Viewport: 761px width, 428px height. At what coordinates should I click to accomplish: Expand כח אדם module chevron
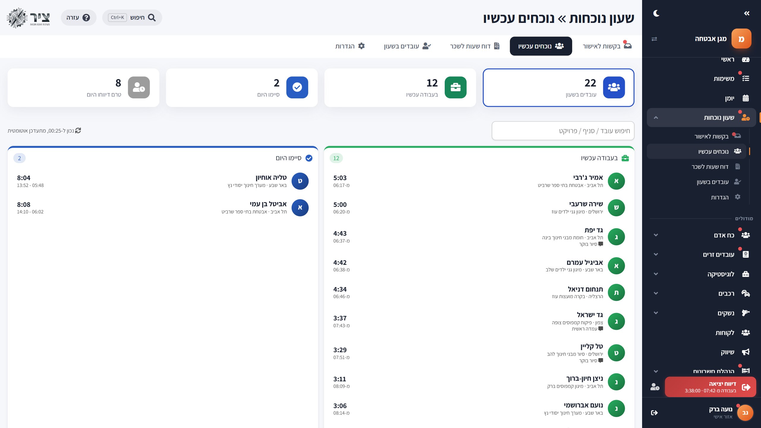pos(656,235)
